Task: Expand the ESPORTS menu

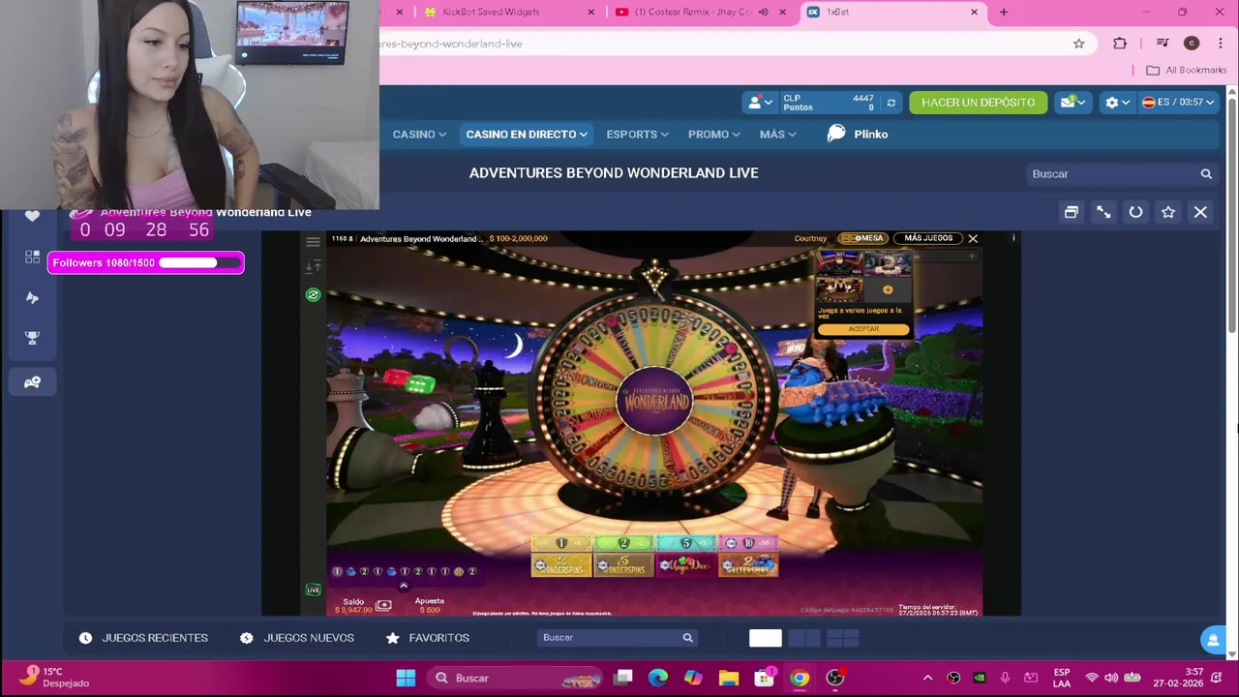Action: point(637,135)
